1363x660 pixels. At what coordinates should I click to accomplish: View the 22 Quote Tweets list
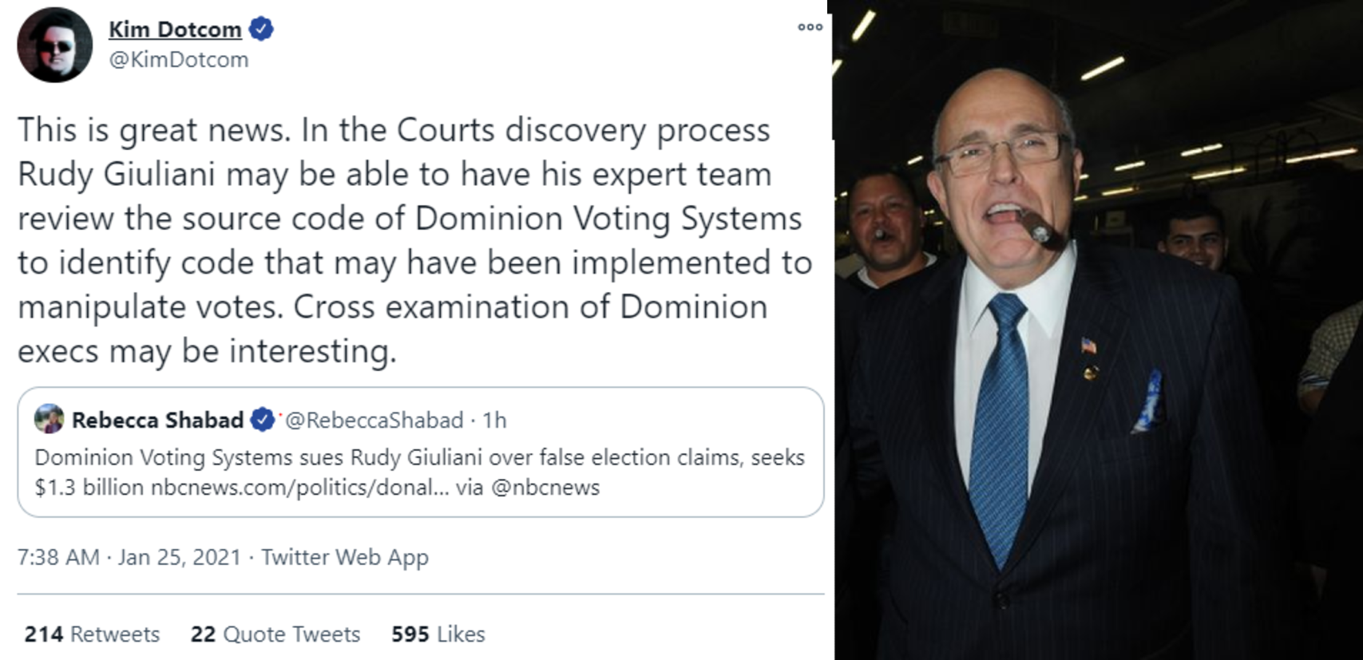click(x=275, y=634)
